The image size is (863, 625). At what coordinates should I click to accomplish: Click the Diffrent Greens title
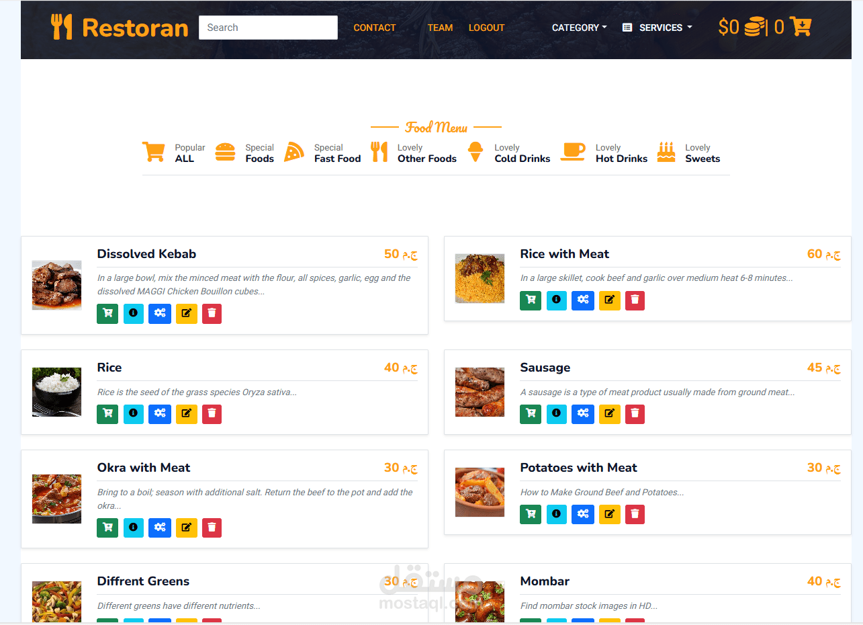(143, 581)
